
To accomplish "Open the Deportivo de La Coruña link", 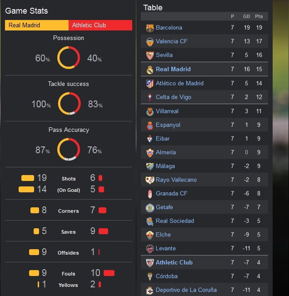I will (x=186, y=290).
